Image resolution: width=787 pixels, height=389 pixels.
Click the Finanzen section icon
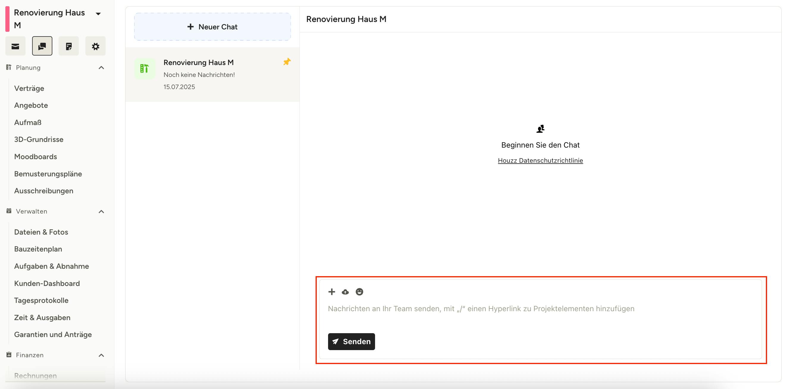click(x=9, y=355)
